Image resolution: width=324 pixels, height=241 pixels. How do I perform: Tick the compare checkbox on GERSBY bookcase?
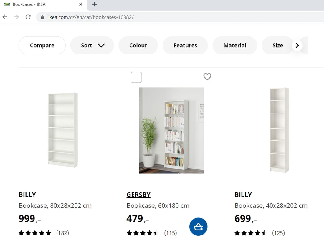136,77
